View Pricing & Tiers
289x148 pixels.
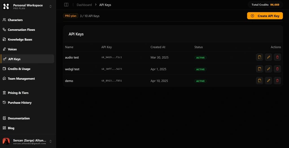click(x=27, y=93)
